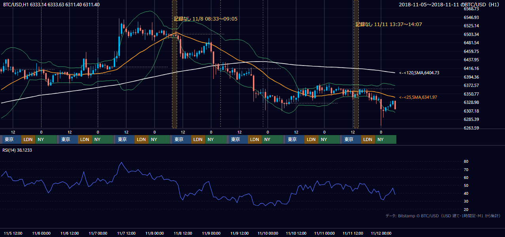Click price axis value 6437.95
The height and width of the screenshot is (237, 505).
click(x=471, y=60)
